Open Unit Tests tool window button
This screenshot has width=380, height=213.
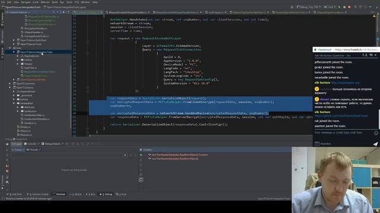pos(14,194)
